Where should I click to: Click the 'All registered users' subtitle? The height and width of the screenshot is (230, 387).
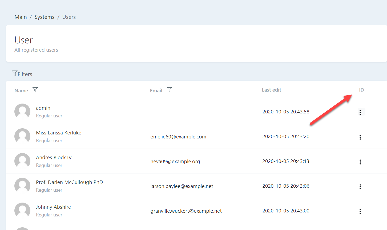pos(36,50)
